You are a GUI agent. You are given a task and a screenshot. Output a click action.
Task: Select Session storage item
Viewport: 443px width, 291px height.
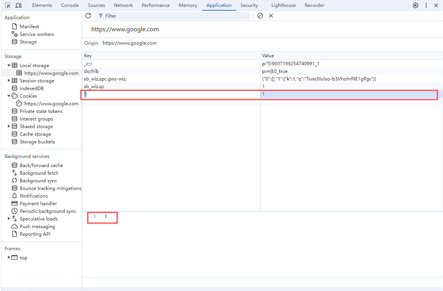coord(37,81)
